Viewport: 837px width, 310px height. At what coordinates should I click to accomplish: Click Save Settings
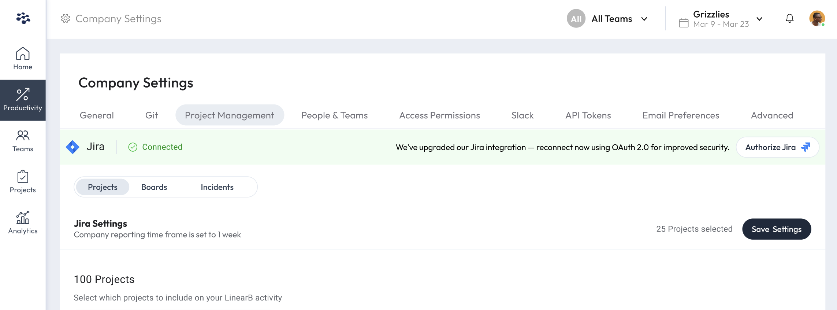[x=777, y=229]
